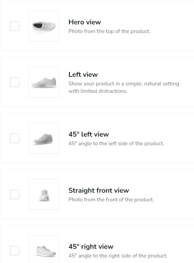This screenshot has width=194, height=263.
Task: Select the Straight front view shoe thumbnail
Action: 44,195
